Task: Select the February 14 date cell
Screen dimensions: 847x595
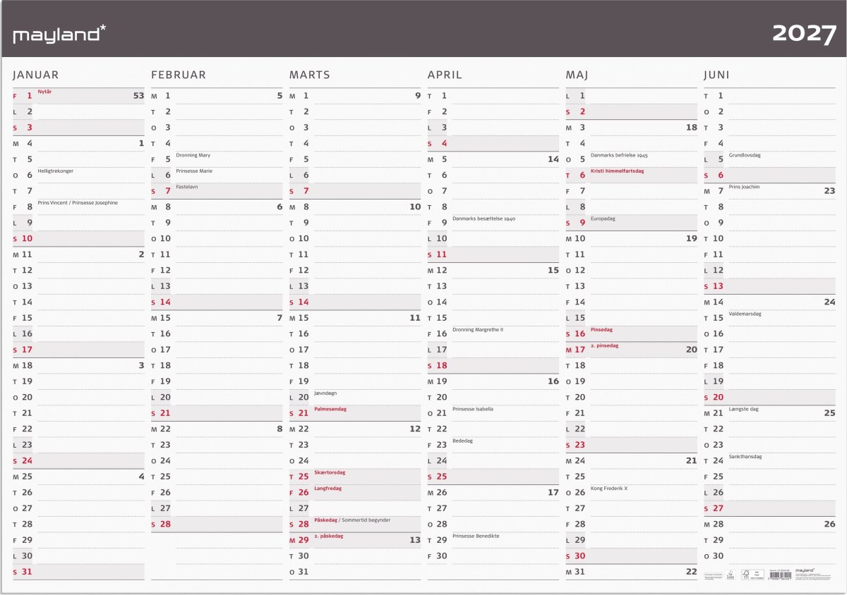Action: coord(217,302)
